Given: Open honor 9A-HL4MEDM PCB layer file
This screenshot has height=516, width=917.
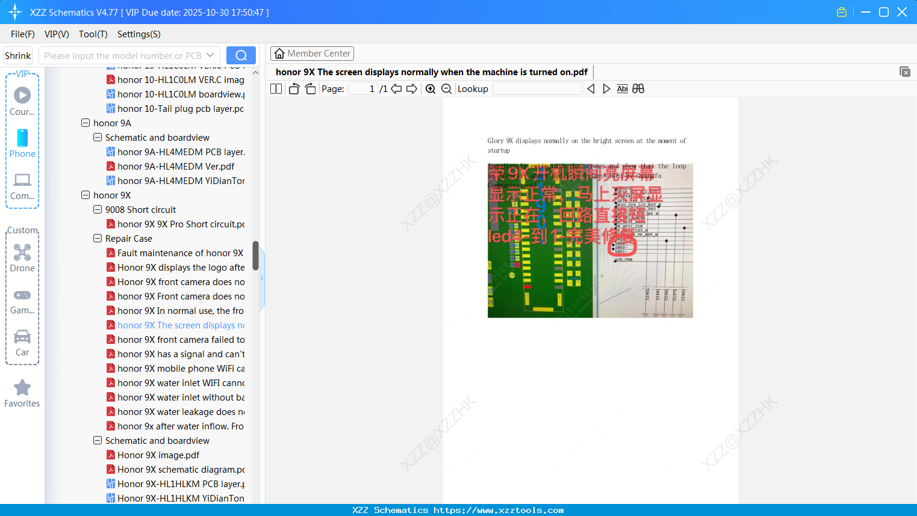Looking at the screenshot, I should [176, 152].
